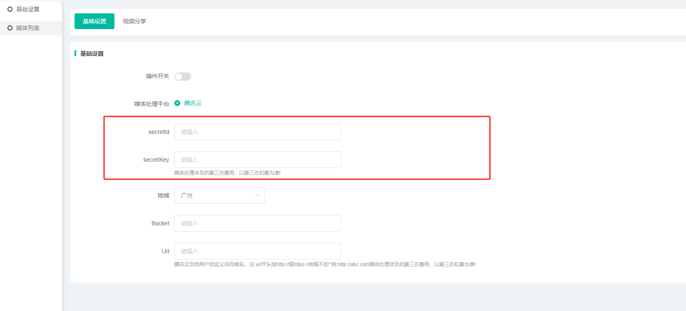Viewport: 686px width, 311px height.
Task: Click the secretKey label
Action: pos(156,160)
